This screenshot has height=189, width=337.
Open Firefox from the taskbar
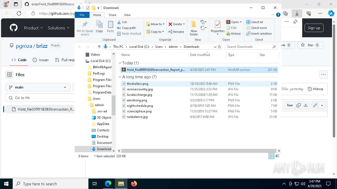(134, 184)
